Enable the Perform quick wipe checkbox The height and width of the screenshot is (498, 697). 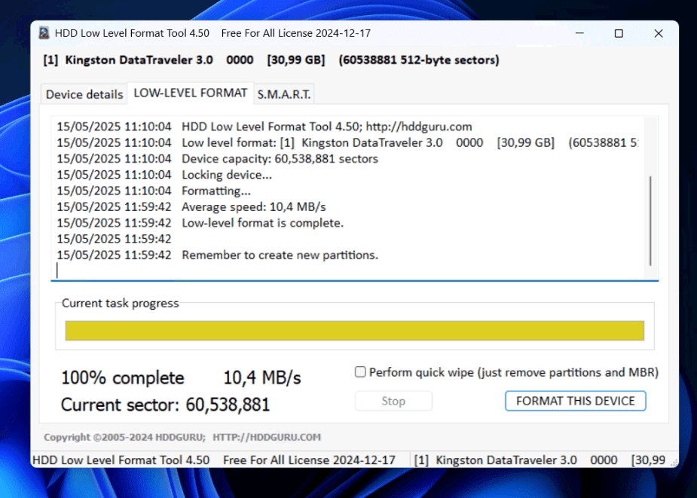click(x=360, y=372)
